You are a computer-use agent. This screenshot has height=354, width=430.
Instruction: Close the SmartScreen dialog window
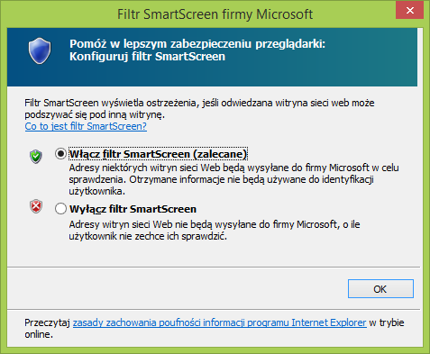pos(410,11)
